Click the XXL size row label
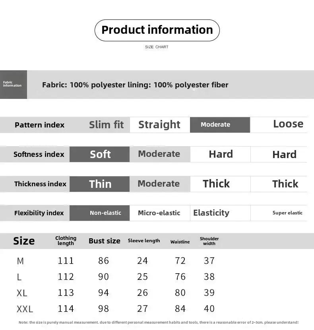This screenshot has width=314, height=330. [x=25, y=309]
